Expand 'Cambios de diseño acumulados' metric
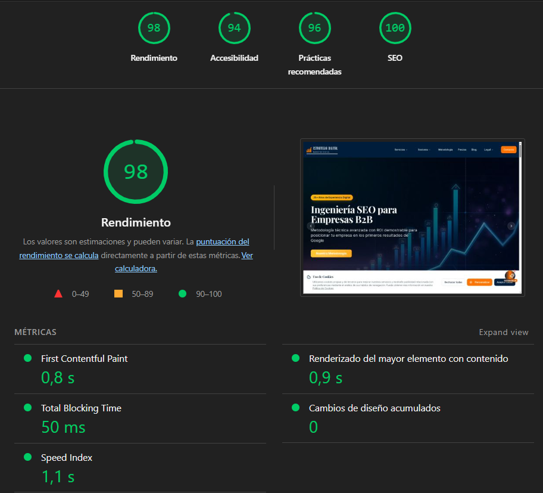This screenshot has height=493, width=543. pos(408,418)
